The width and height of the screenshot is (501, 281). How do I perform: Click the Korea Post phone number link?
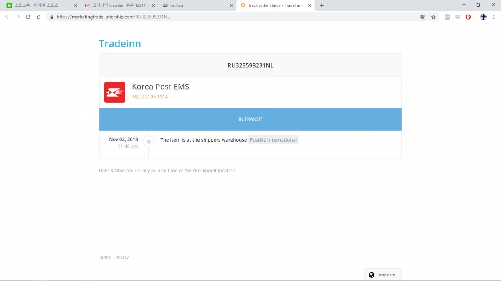coord(150,97)
